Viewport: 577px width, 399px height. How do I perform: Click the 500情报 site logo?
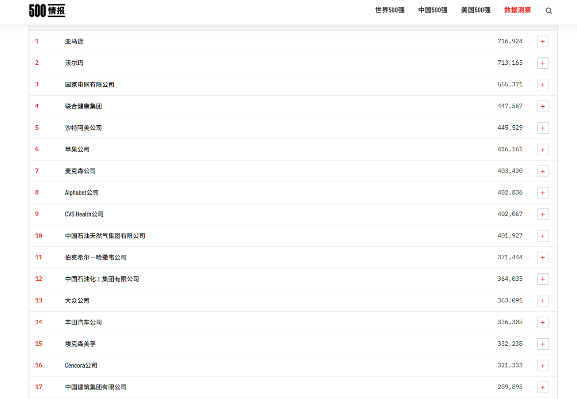pos(47,10)
